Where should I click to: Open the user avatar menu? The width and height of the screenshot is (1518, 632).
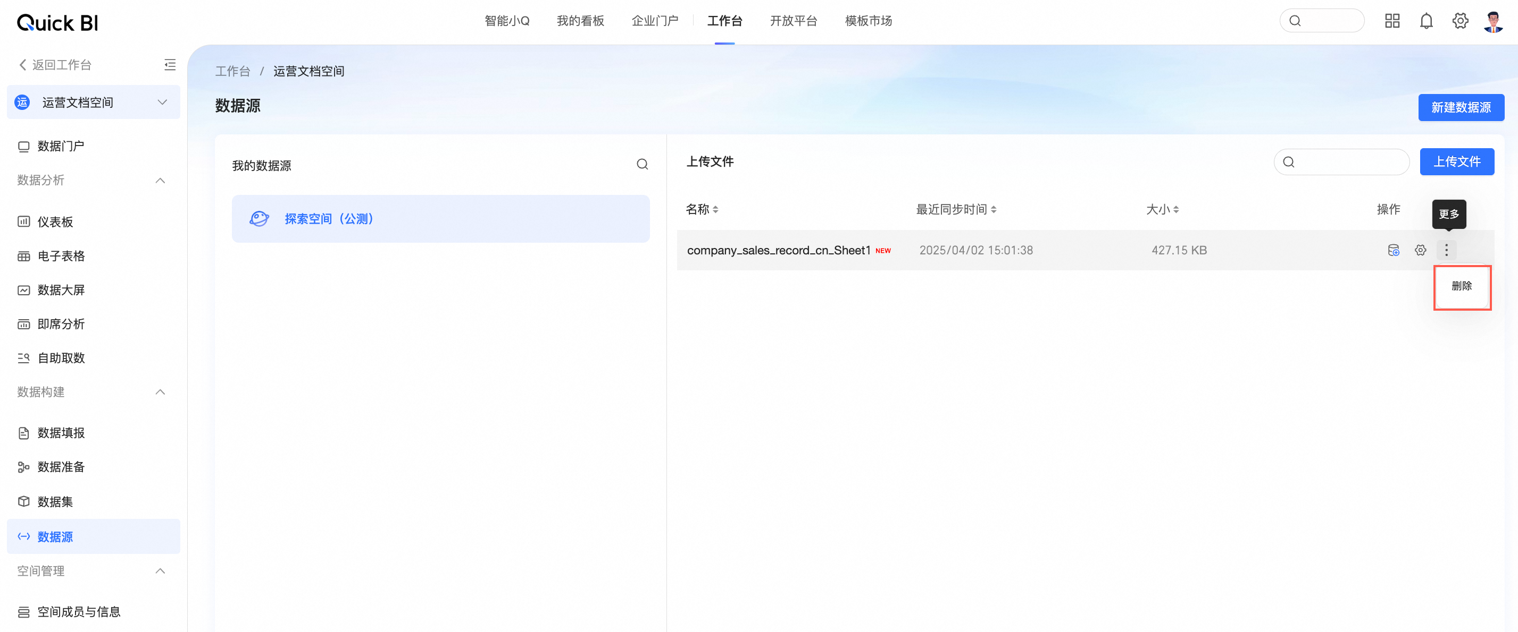(1493, 21)
